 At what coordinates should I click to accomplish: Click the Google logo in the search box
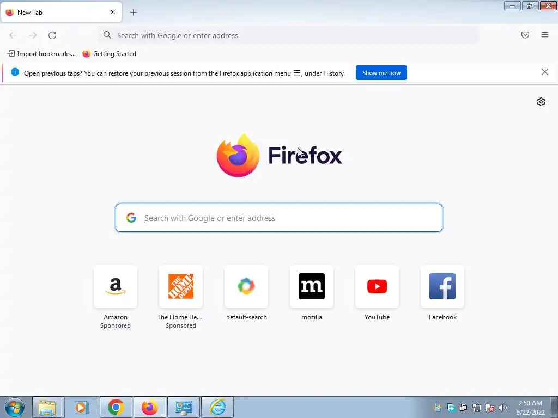click(x=131, y=218)
